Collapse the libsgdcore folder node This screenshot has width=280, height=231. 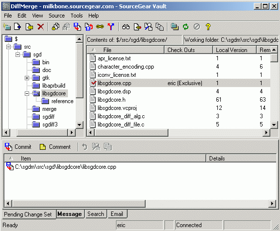[x=27, y=93]
